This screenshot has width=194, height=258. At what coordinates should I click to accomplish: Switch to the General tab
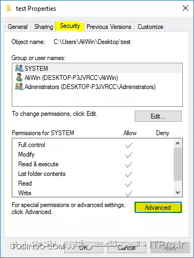tap(18, 27)
